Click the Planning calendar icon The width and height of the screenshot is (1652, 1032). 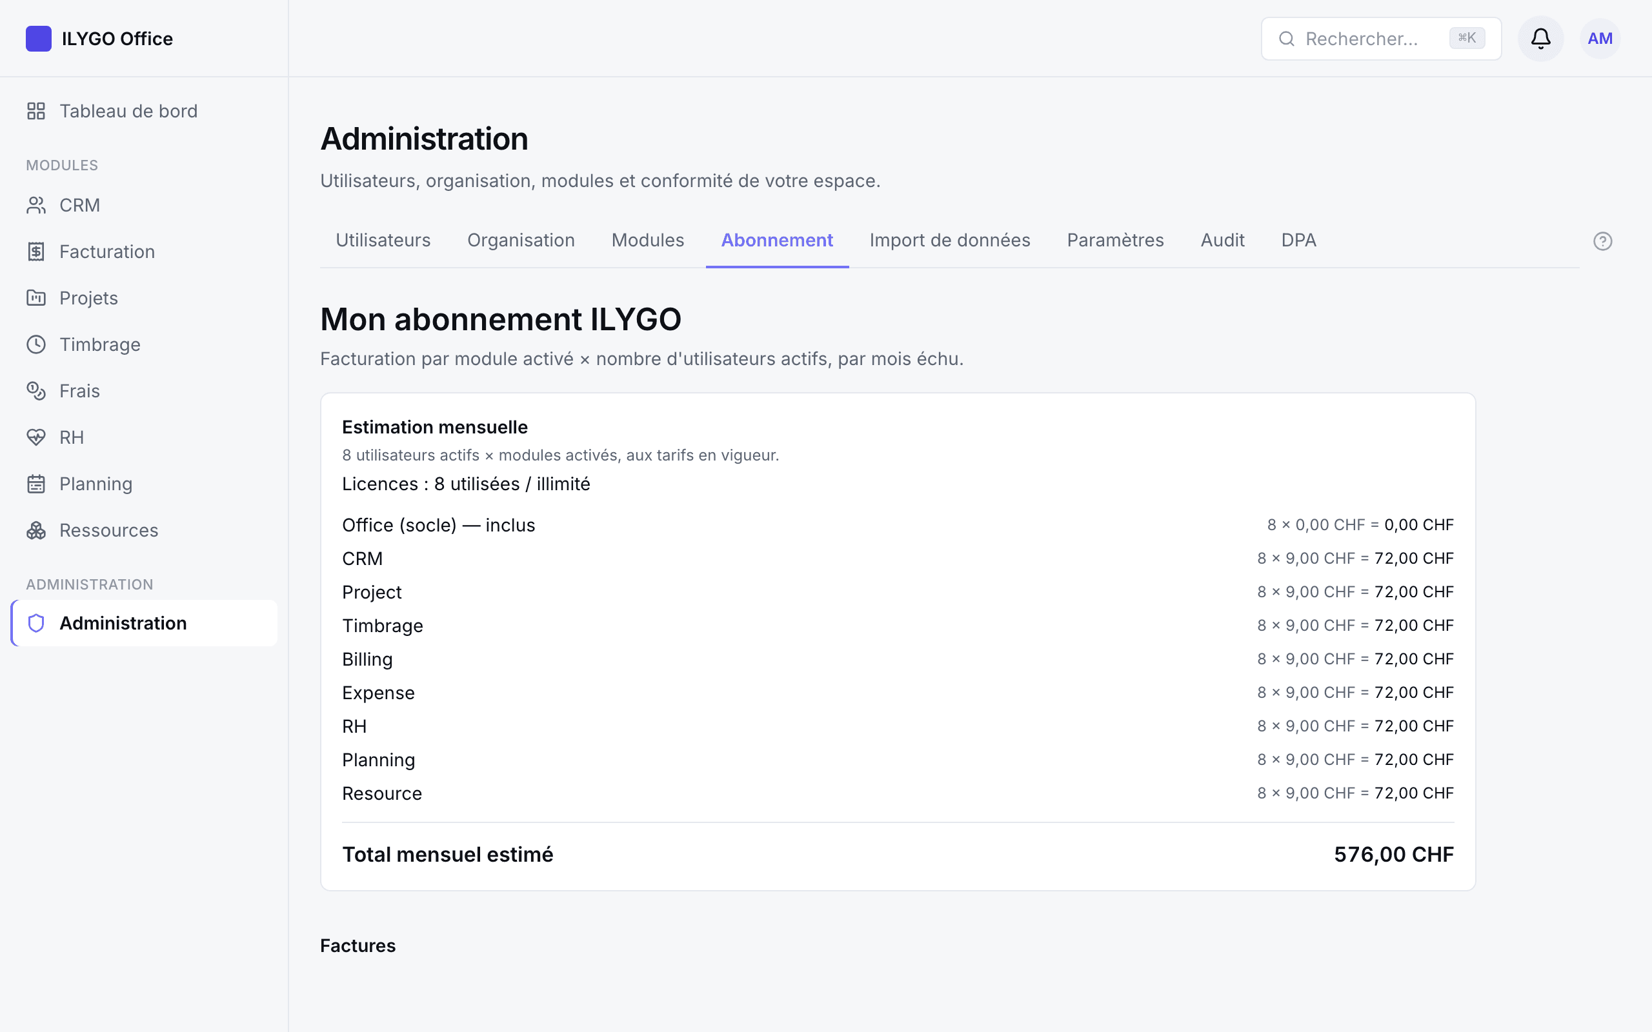36,483
